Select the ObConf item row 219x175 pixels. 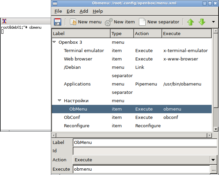pyautogui.click(x=132, y=118)
